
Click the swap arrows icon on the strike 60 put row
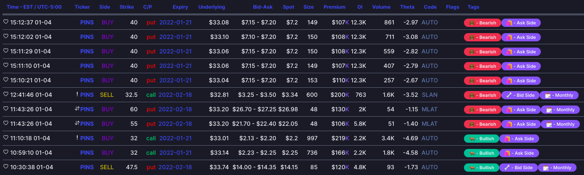click(x=77, y=109)
